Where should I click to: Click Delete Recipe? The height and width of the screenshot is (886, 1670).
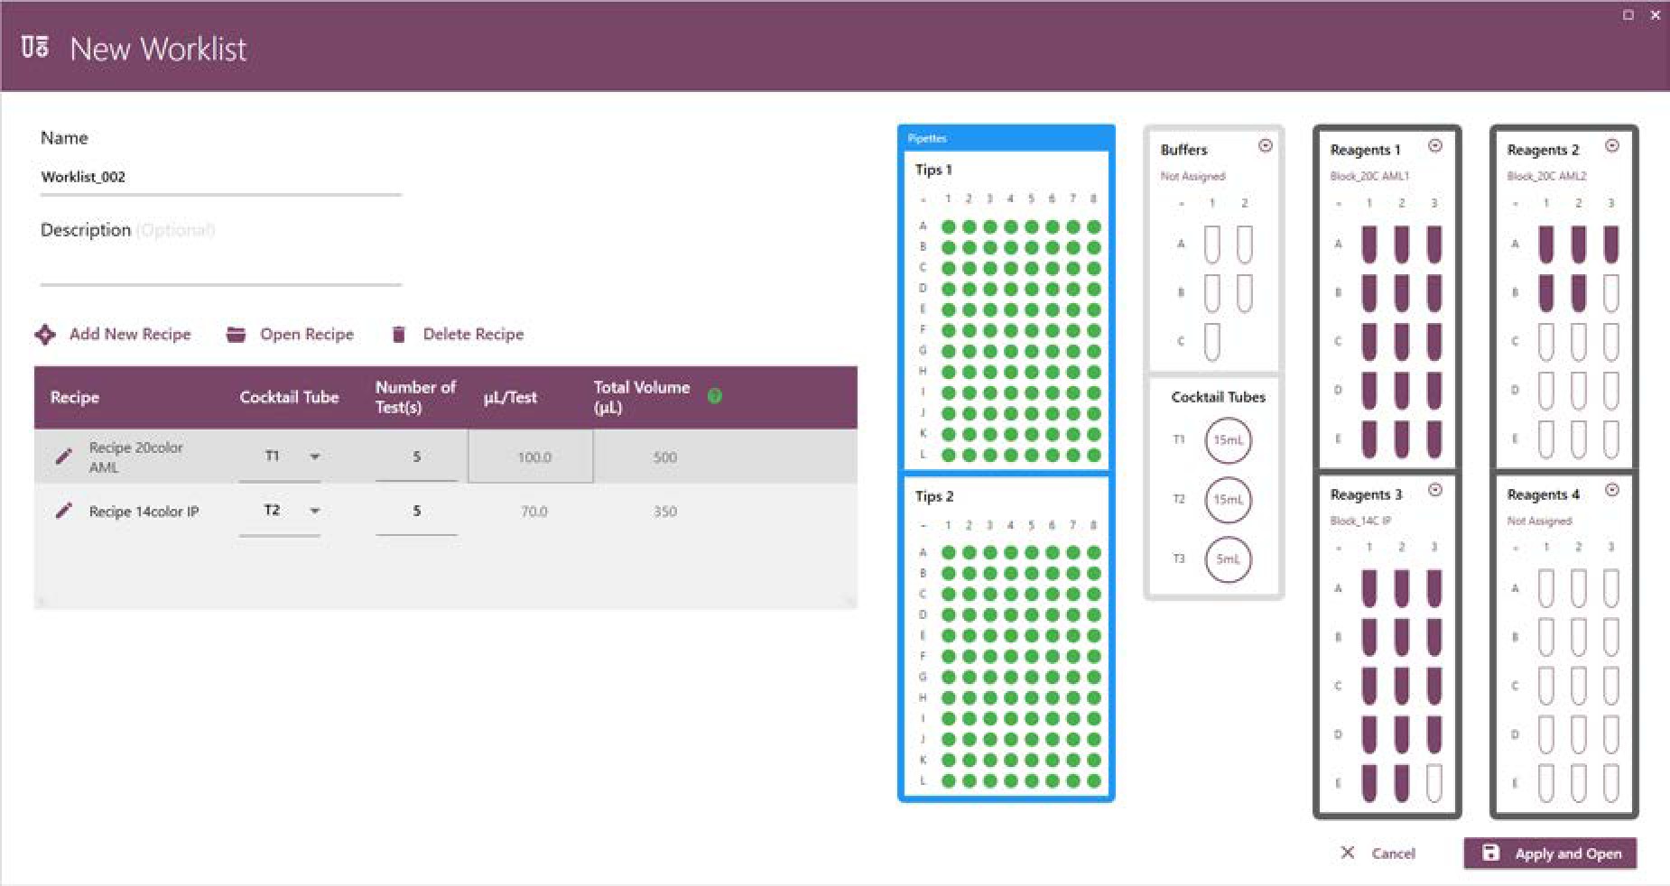(x=458, y=335)
